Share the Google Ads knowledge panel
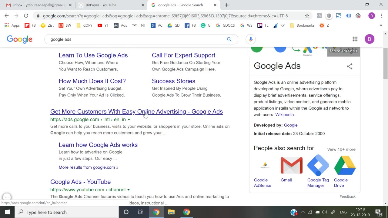Image resolution: width=388 pixels, height=218 pixels. point(350,66)
